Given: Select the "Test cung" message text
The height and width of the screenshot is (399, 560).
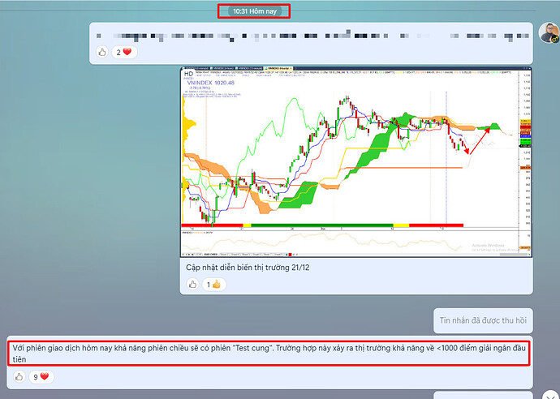Looking at the screenshot, I should (269, 354).
